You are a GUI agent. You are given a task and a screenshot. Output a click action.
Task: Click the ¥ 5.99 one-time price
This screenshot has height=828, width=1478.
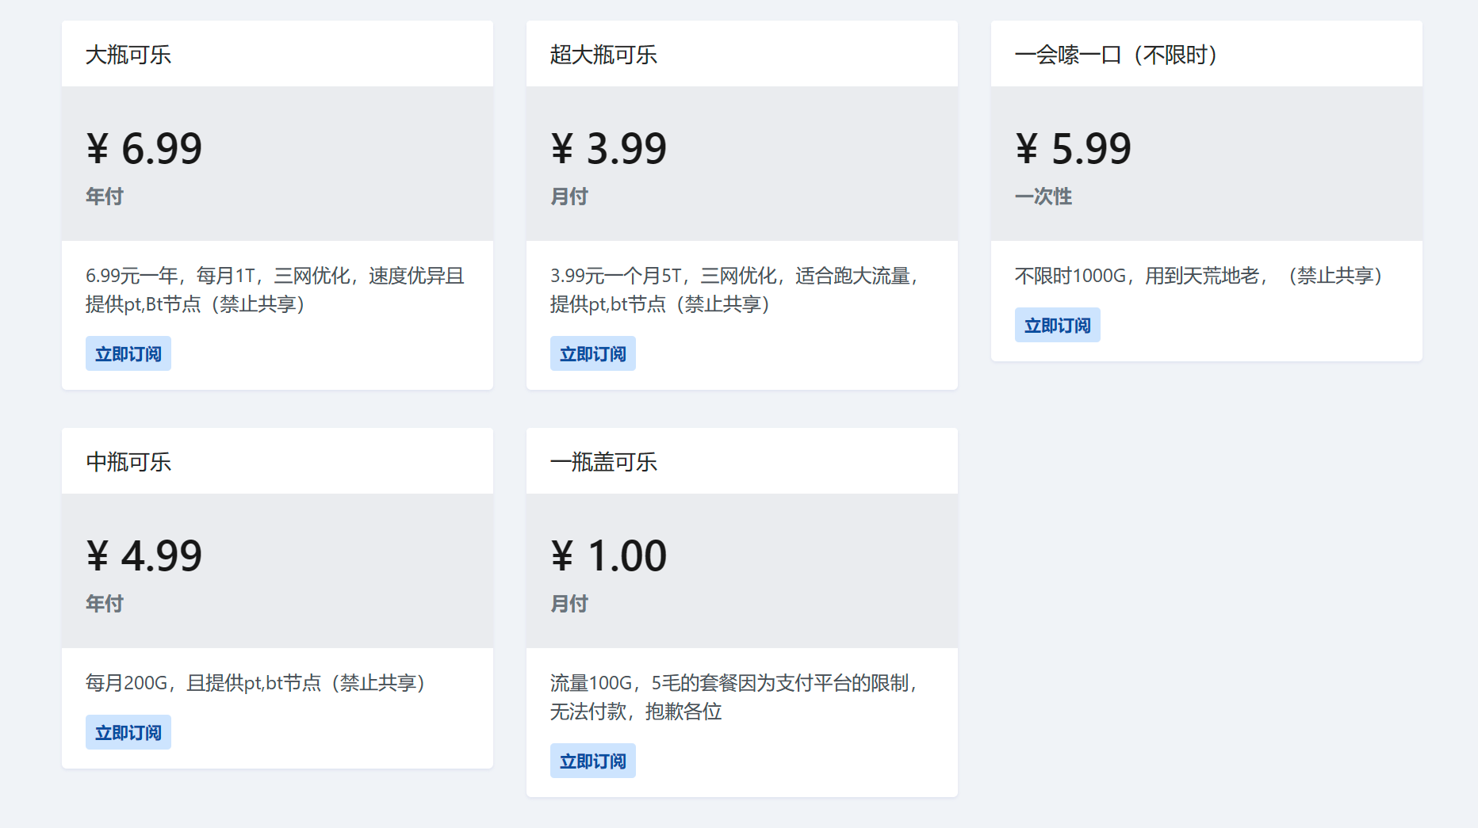tap(1074, 148)
